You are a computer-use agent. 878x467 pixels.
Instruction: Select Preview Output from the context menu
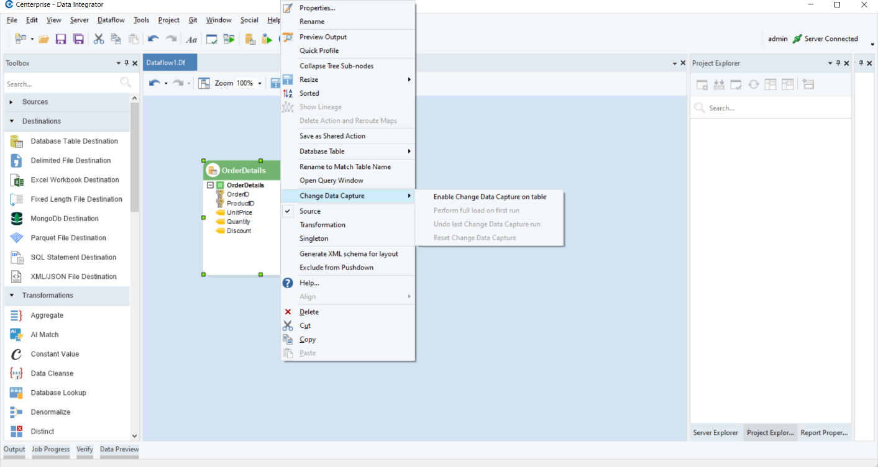pos(323,37)
